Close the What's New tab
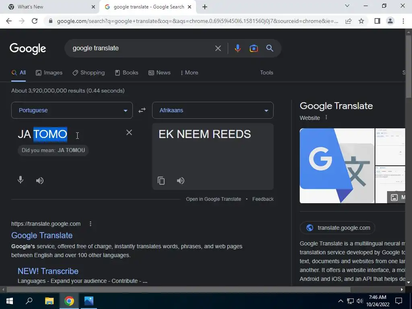This screenshot has width=412, height=309. click(93, 7)
